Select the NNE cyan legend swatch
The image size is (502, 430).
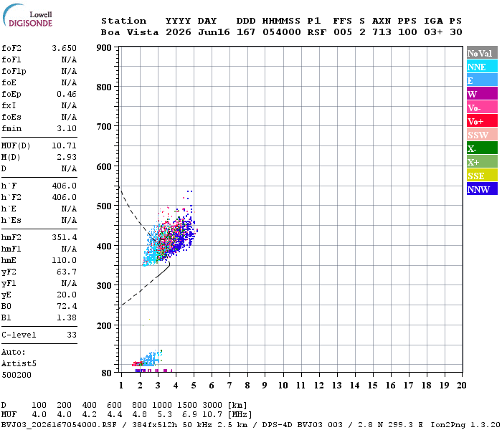point(482,66)
